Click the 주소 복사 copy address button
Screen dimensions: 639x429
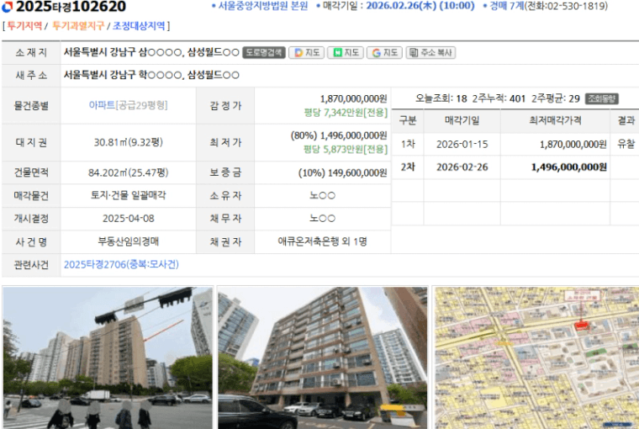430,52
